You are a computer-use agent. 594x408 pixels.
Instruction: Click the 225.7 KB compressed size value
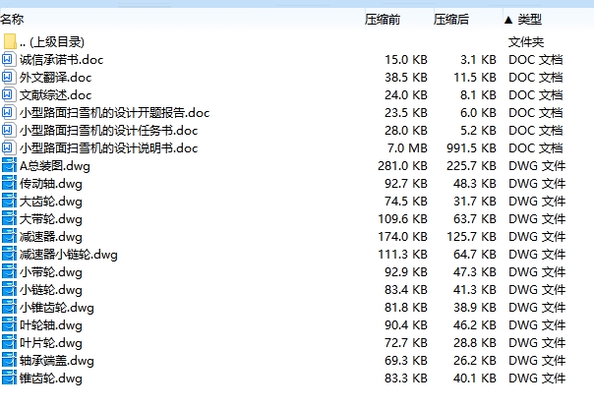click(471, 165)
